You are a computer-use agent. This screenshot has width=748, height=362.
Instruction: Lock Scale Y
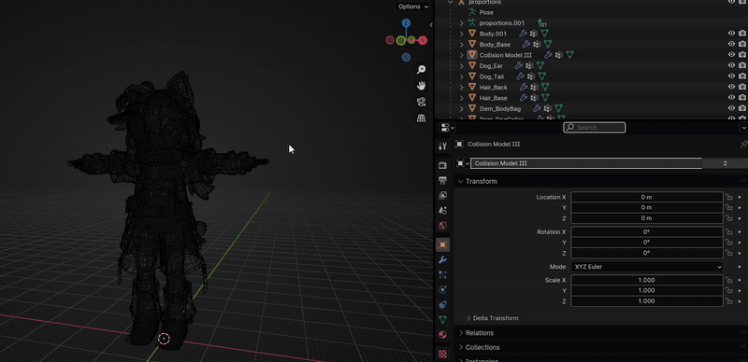[728, 290]
